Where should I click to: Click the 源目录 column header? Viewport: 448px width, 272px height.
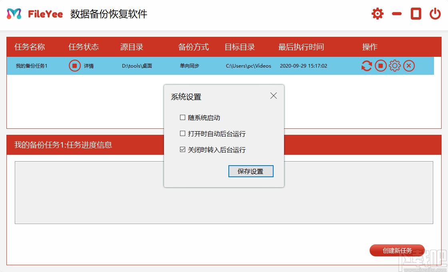point(132,47)
